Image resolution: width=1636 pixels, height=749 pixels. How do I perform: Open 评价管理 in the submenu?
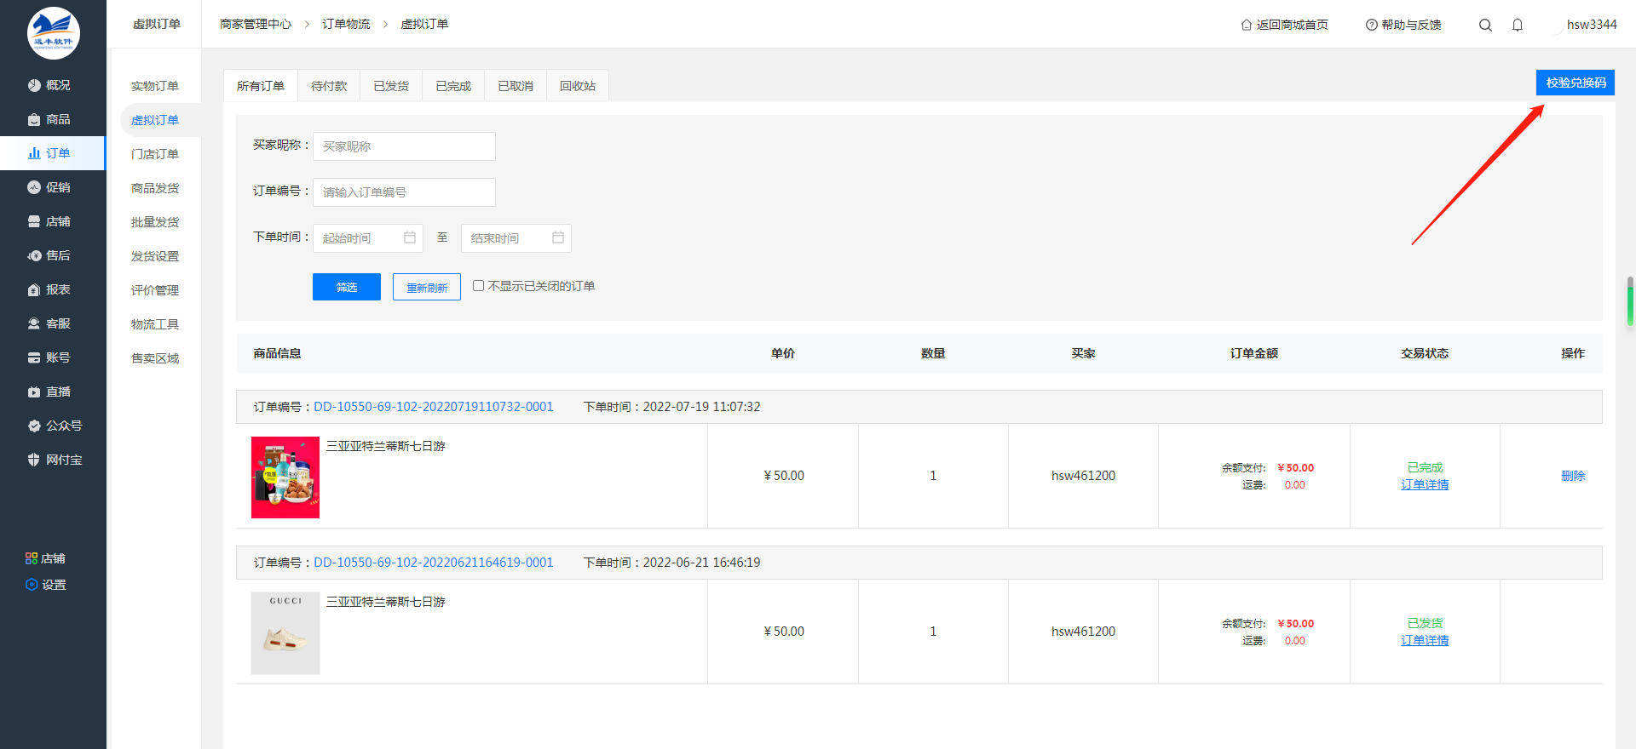coord(155,290)
